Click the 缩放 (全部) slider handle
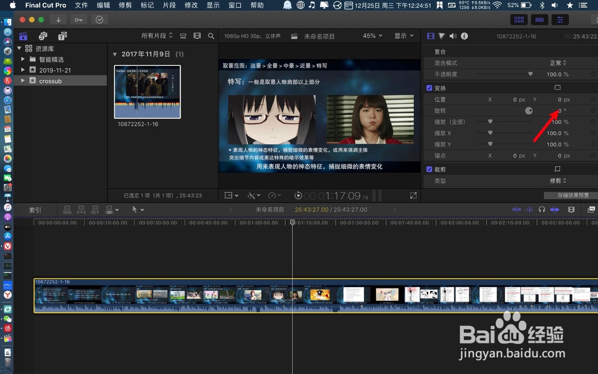Image resolution: width=598 pixels, height=374 pixels. click(490, 121)
